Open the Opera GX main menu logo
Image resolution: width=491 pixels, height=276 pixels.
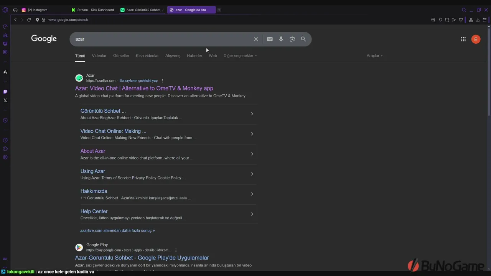(x=5, y=10)
